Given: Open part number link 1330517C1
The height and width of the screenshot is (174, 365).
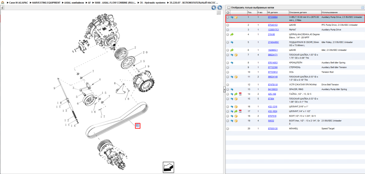Looking at the screenshot, I should tap(273, 30).
